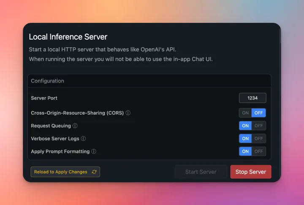Click the Verbose Server Logs label
Screen dimensions: 304x205
click(x=55, y=139)
